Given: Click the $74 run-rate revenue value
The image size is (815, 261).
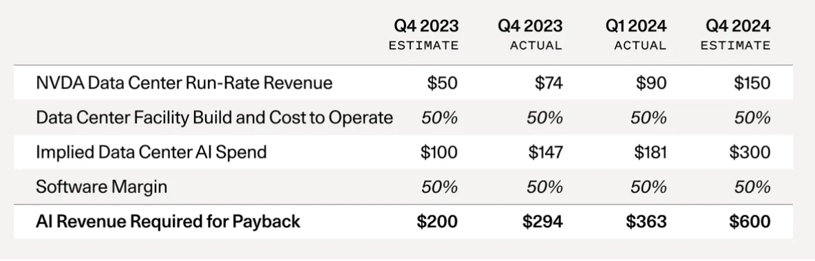Looking at the screenshot, I should pyautogui.click(x=549, y=83).
